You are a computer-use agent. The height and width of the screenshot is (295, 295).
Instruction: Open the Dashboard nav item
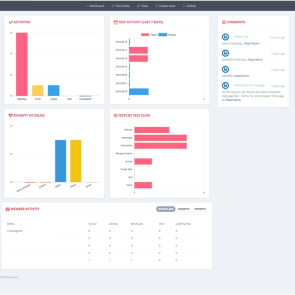coord(95,6)
